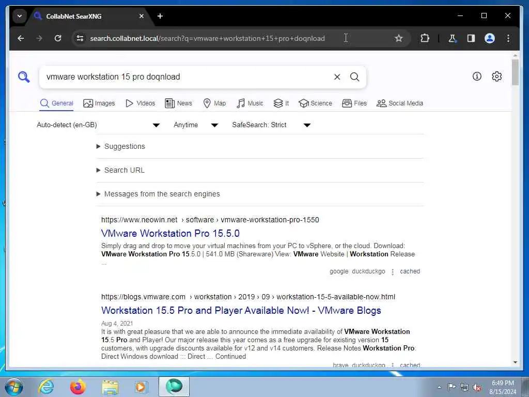The width and height of the screenshot is (529, 397).
Task: Open a new browser tab
Action: [x=160, y=16]
